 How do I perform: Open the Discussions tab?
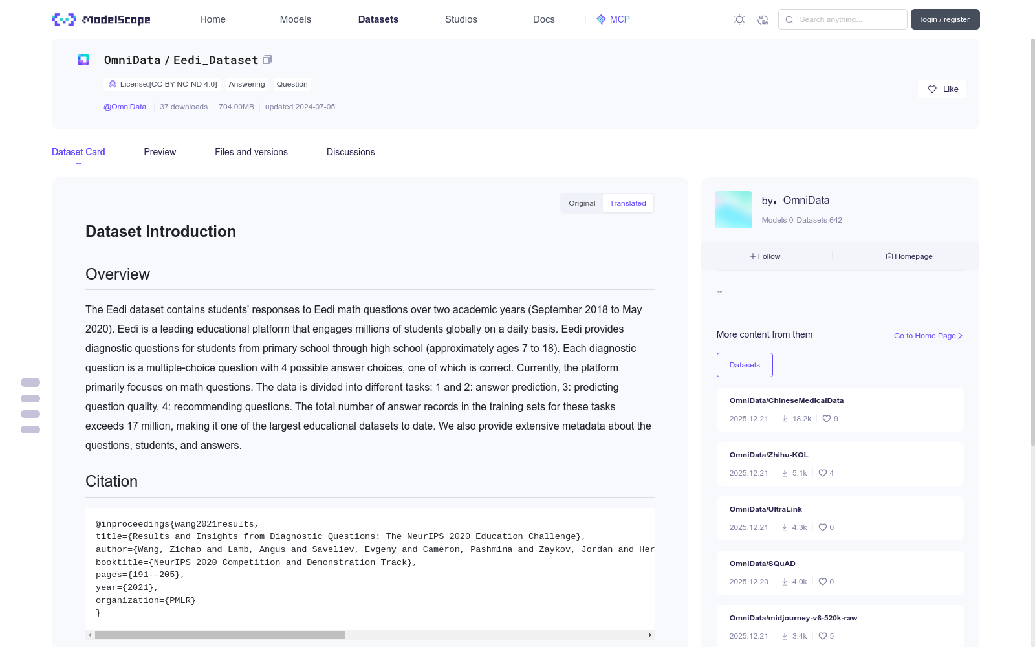coord(351,152)
